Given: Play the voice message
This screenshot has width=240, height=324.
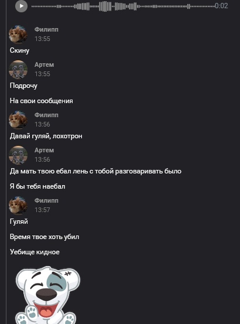Looking at the screenshot, I should [21, 6].
